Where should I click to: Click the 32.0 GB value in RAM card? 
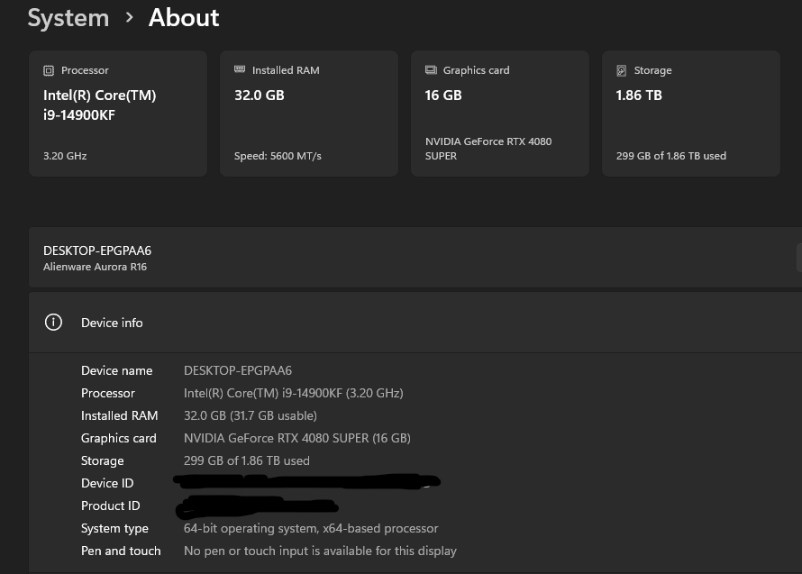tap(260, 96)
